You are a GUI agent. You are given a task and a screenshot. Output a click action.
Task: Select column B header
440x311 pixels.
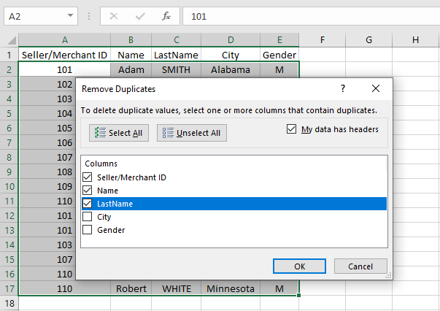[131, 40]
